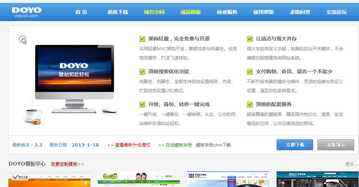Image resolution: width=359 pixels, height=187 pixels.
Task: Open the 系统下载 menu item
Action: click(118, 12)
